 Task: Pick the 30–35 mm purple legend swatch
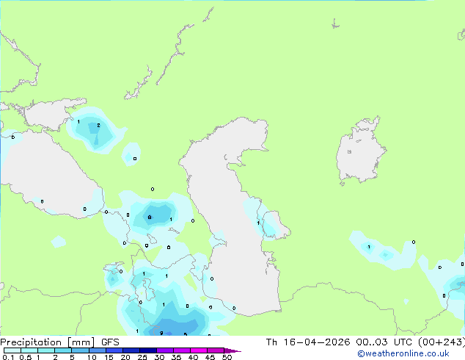(164, 350)
